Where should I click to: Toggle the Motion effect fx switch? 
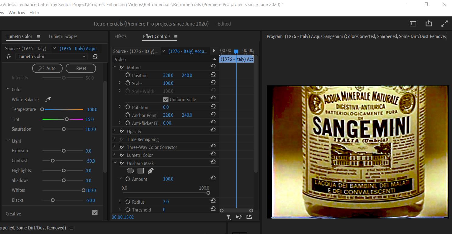tap(122, 67)
